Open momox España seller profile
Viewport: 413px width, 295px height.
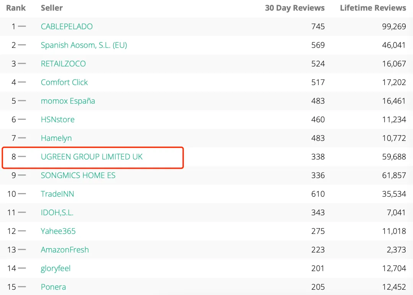click(68, 101)
